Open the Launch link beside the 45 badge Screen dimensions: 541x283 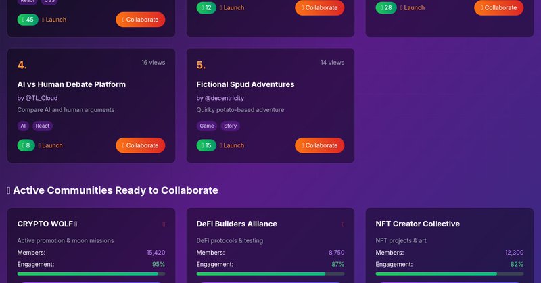coord(54,20)
